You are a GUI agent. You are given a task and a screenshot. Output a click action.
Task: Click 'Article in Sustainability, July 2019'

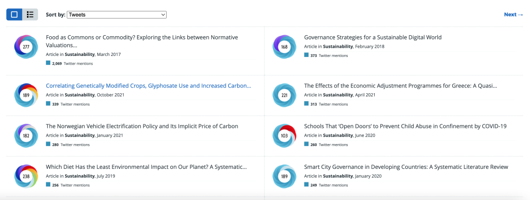point(80,176)
